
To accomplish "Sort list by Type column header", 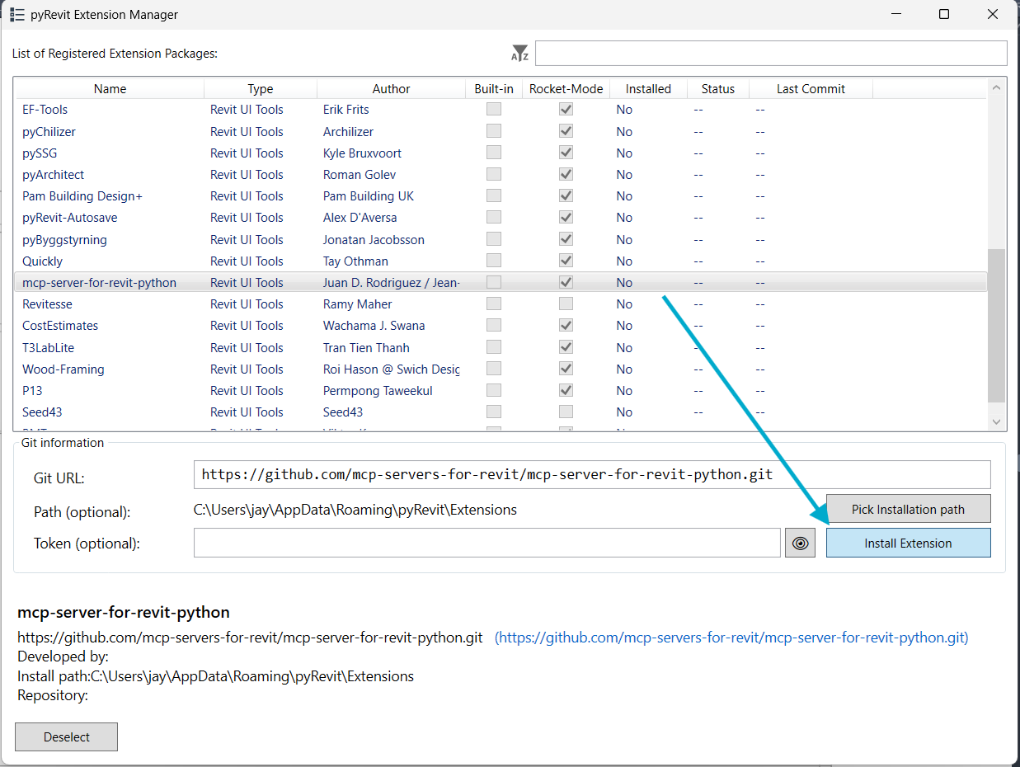I will (261, 89).
